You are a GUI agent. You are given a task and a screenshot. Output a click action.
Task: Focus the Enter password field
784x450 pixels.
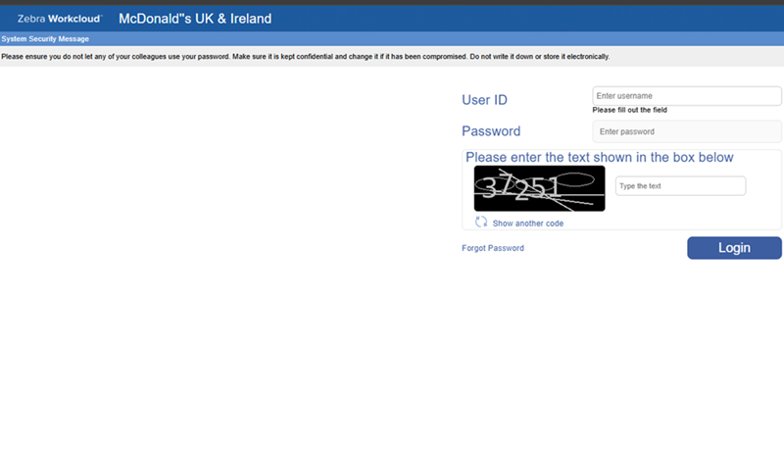(687, 131)
